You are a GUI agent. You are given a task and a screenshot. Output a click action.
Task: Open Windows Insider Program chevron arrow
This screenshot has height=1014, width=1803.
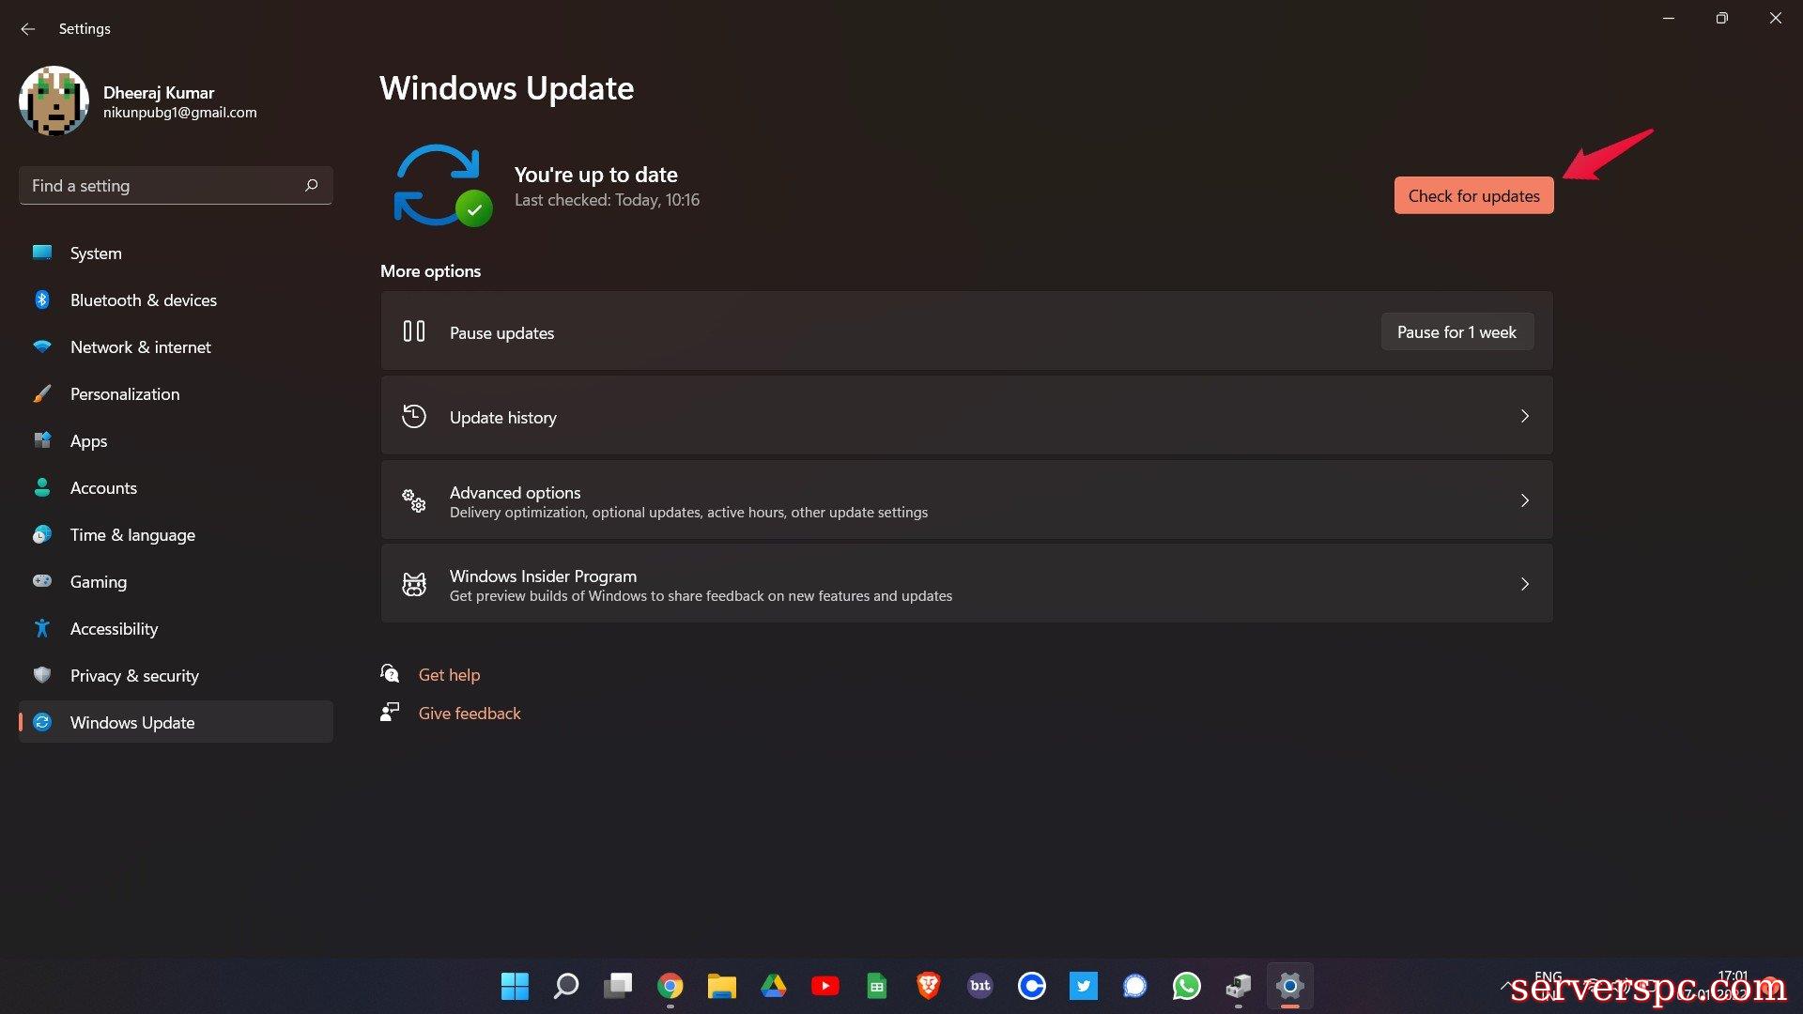point(1524,584)
